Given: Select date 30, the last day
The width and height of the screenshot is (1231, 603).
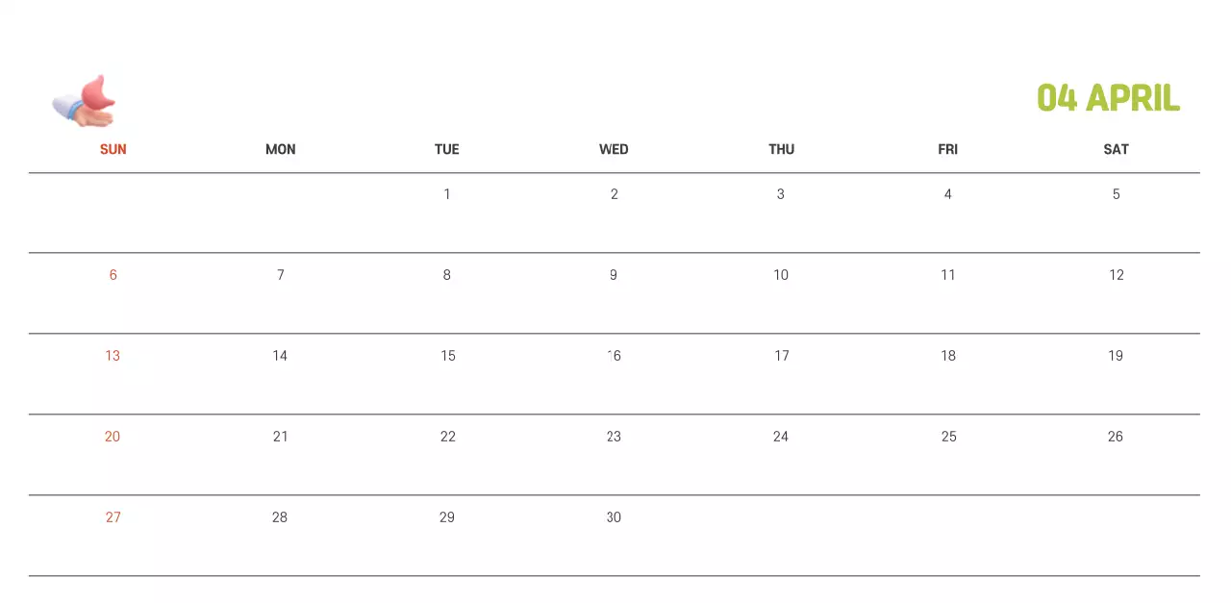Looking at the screenshot, I should (x=614, y=517).
